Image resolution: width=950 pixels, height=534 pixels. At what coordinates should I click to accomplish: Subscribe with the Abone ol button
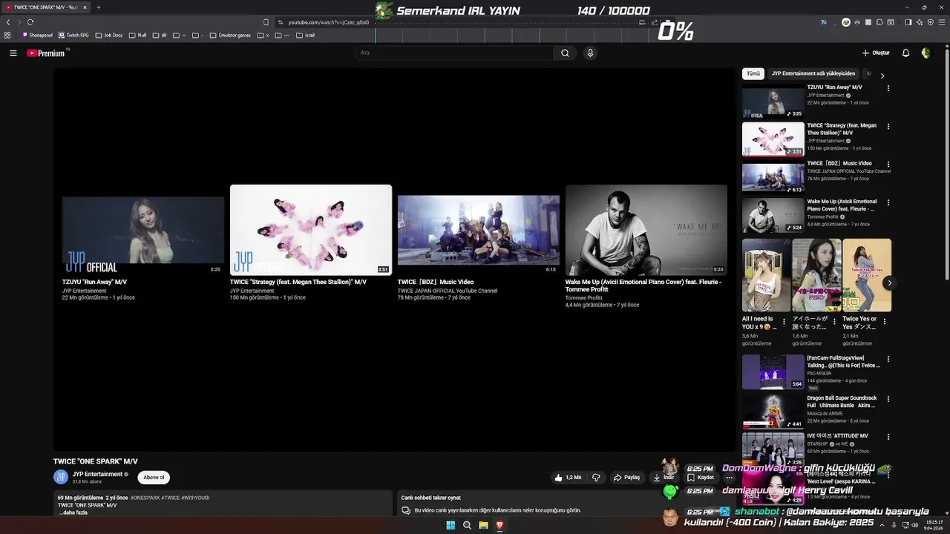pyautogui.click(x=154, y=478)
